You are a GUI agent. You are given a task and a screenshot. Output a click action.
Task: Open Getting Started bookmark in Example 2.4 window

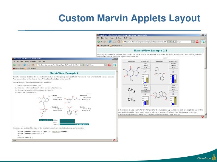coord(103,46)
